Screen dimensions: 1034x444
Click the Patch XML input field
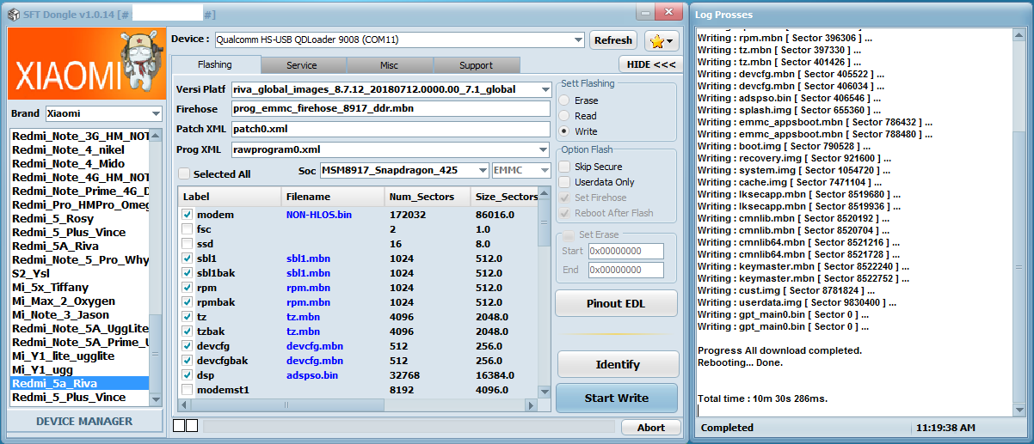pyautogui.click(x=391, y=129)
